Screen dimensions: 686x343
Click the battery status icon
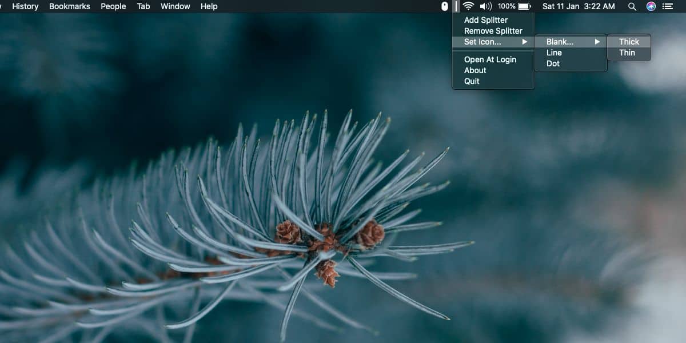coord(524,6)
